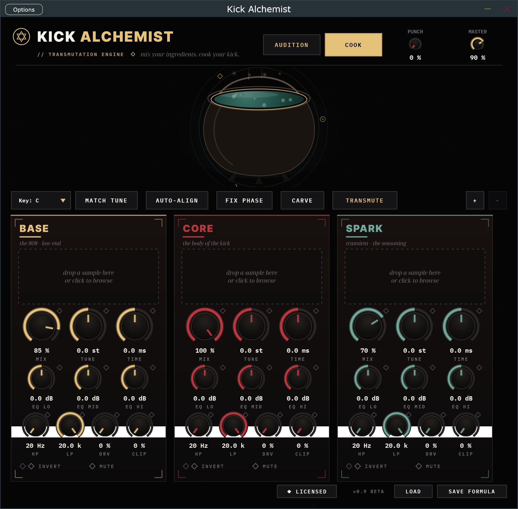The height and width of the screenshot is (509, 518).
Task: Click diamond icon beside BASE EQ LO knob
Action: coord(60,368)
